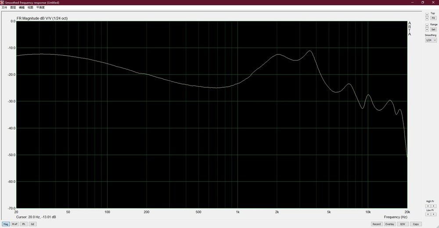The image size is (439, 228).
Task: Open the 平滑度 (Smoothing) menu
Action: [40, 7]
